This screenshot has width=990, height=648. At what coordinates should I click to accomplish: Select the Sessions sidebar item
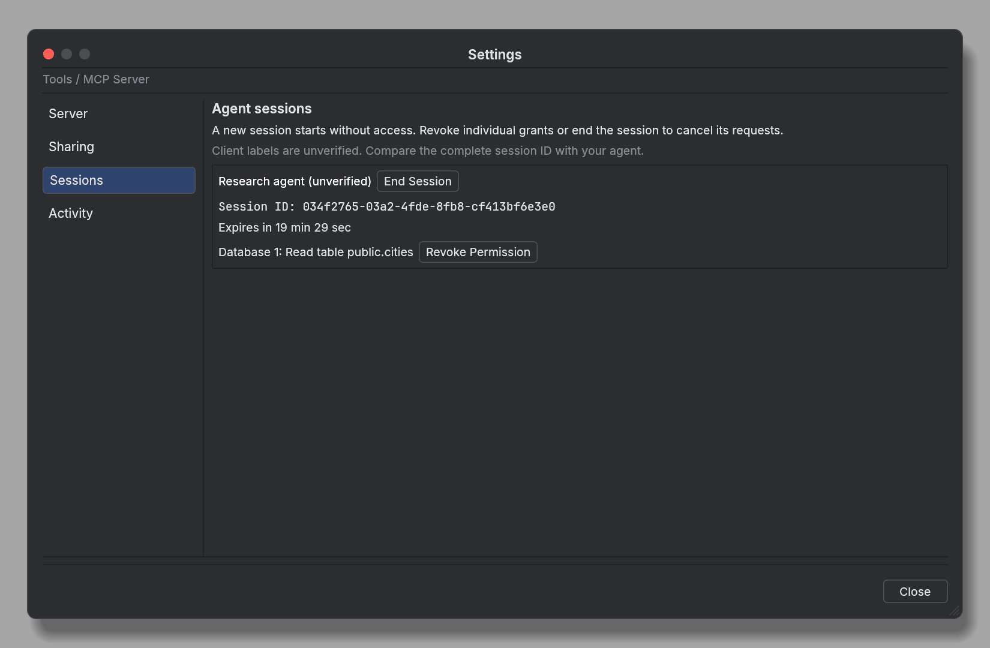coord(119,180)
